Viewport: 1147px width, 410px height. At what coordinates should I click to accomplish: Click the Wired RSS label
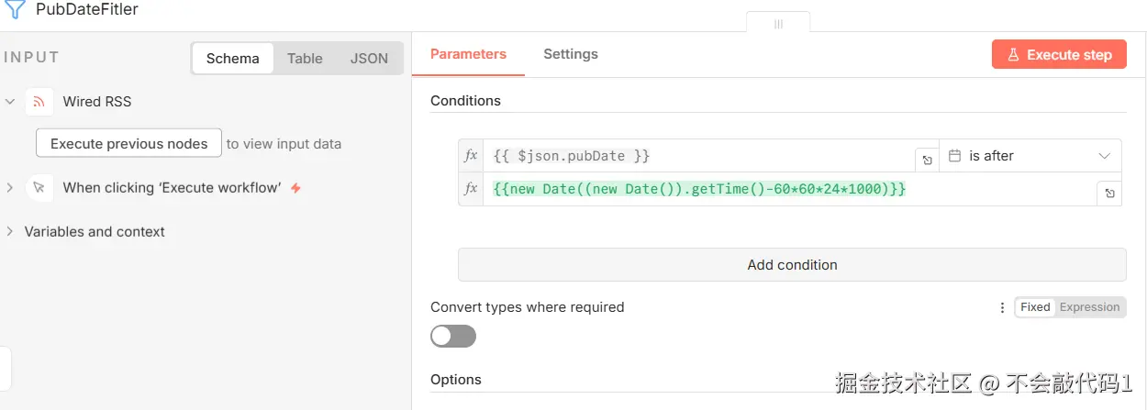coord(97,102)
